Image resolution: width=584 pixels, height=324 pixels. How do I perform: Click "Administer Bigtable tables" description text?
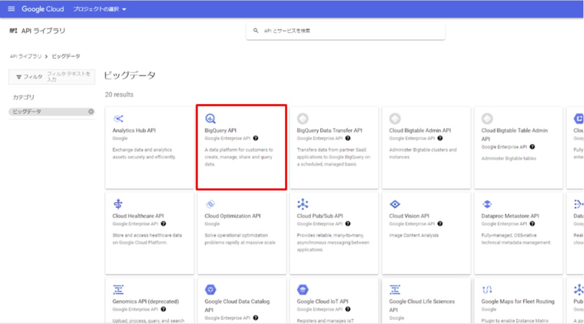pos(509,158)
